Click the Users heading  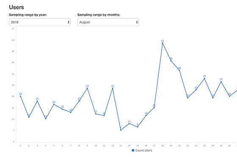point(17,7)
